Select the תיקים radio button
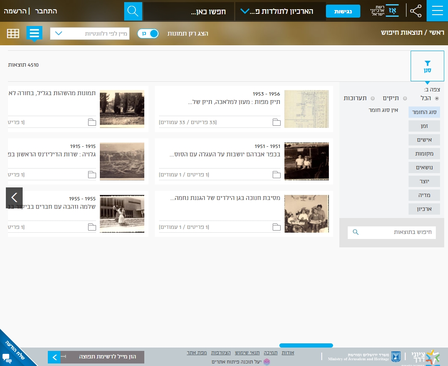The height and width of the screenshot is (366, 448). (x=405, y=99)
